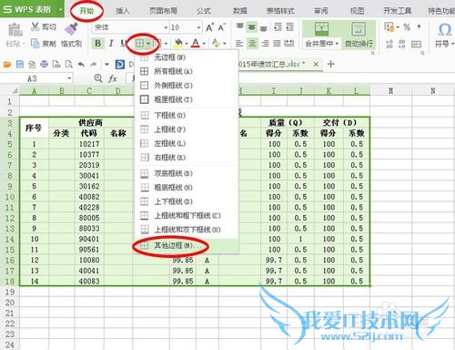Toggle horizontal center alignment

point(252,44)
